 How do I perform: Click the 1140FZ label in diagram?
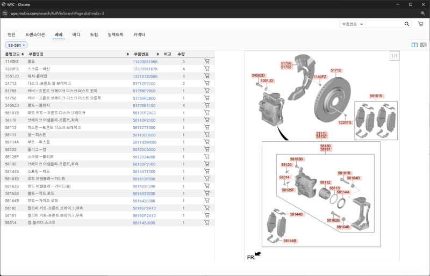320,77
